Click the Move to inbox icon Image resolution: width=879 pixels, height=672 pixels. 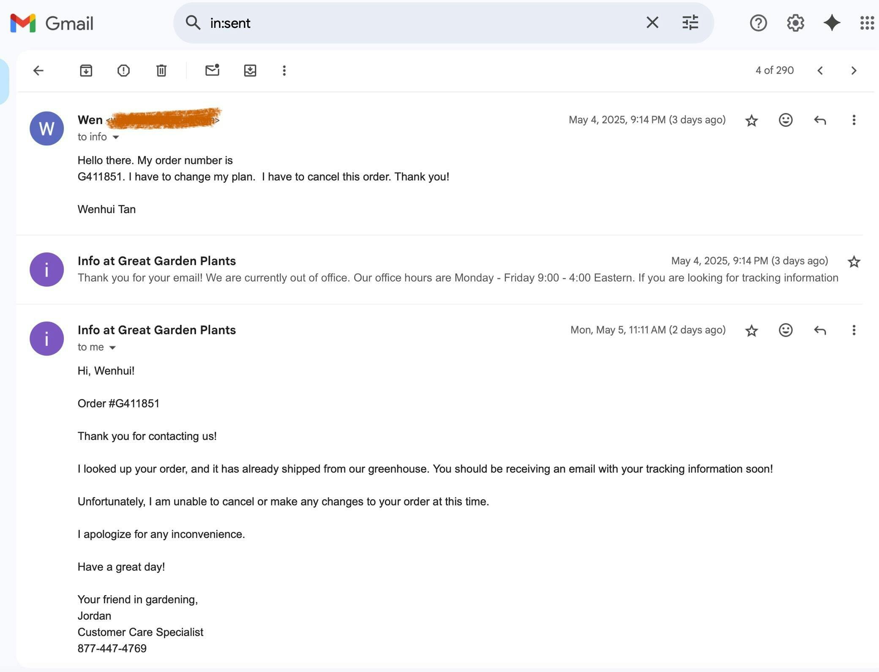(250, 71)
